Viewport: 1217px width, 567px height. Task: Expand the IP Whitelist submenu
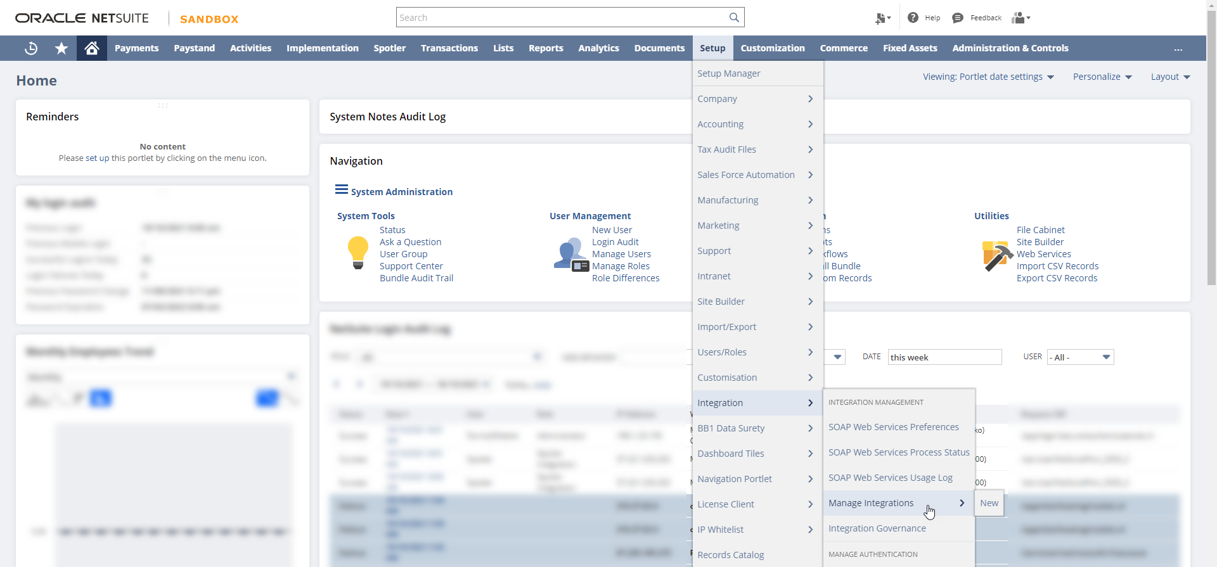pyautogui.click(x=757, y=530)
